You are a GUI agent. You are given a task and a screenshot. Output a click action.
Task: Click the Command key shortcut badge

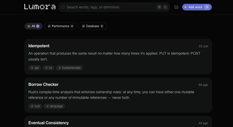pyautogui.click(x=159, y=7)
